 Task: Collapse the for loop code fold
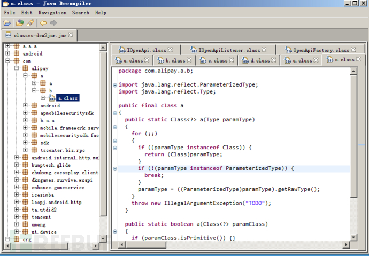[115, 141]
